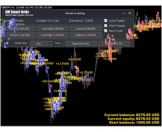Click the In Deals: 0.01 Lots text
Screen dimensions: 162x132
[47, 21]
